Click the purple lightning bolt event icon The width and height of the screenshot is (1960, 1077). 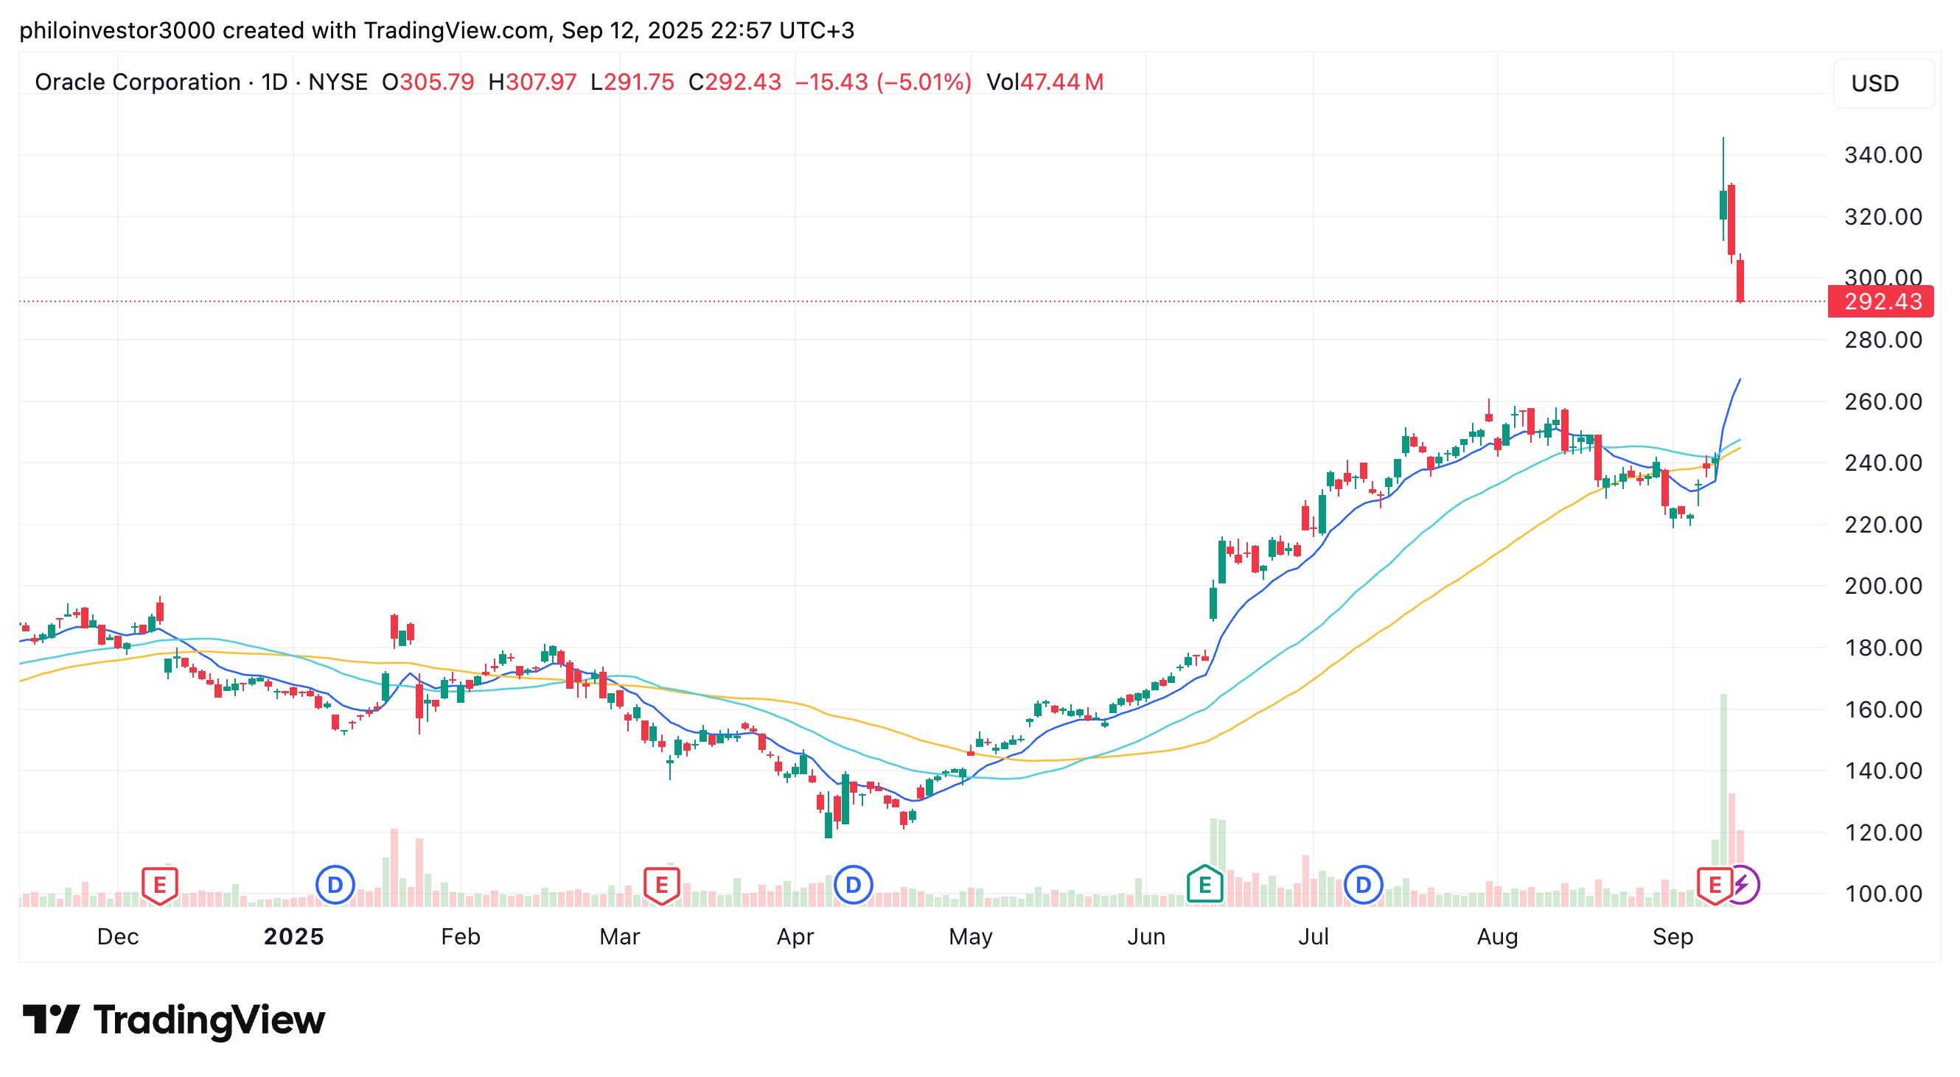coord(1742,885)
